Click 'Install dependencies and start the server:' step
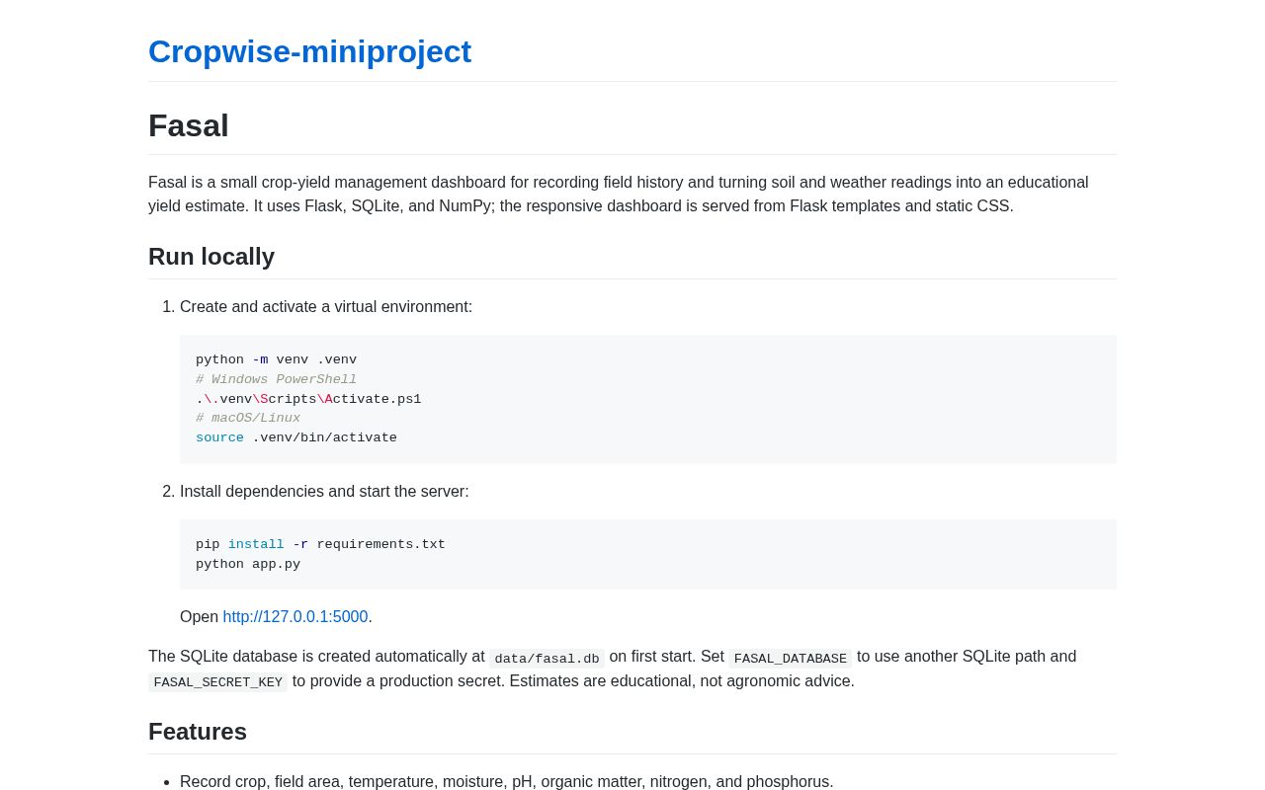 point(324,492)
